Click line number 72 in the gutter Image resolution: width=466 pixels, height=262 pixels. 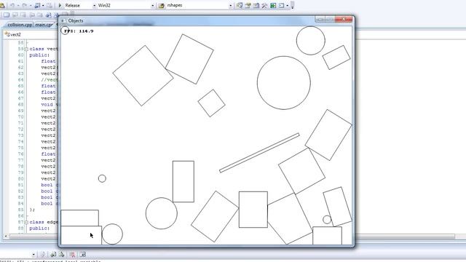pos(20,130)
